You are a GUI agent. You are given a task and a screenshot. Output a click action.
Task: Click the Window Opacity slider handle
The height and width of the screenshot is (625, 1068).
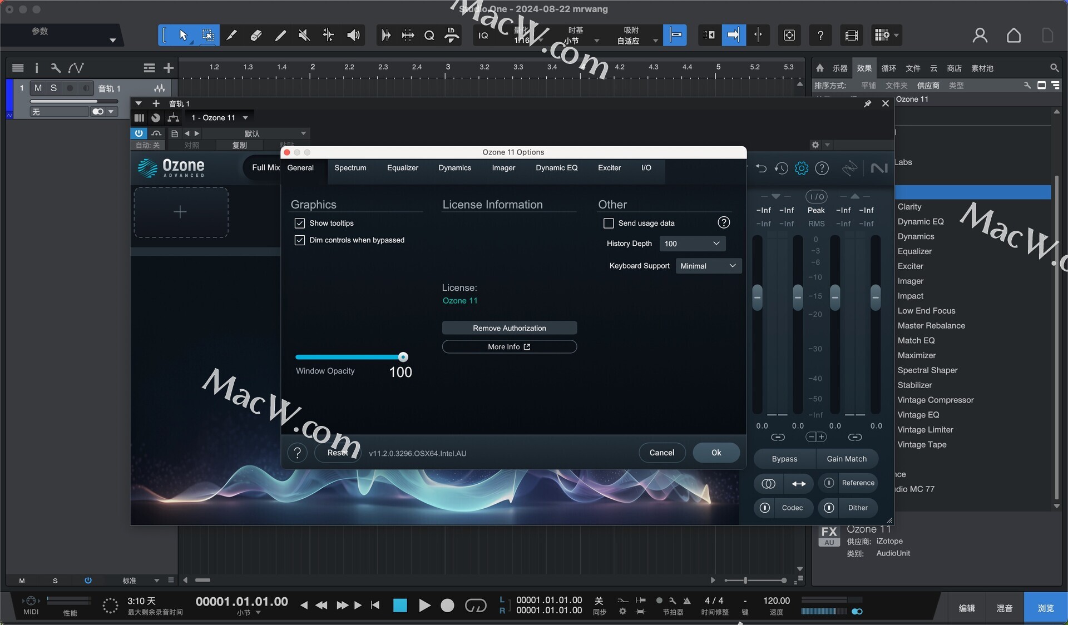point(403,357)
